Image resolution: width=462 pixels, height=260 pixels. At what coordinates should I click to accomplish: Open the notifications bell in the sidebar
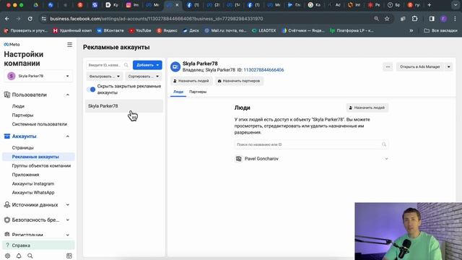(19, 256)
